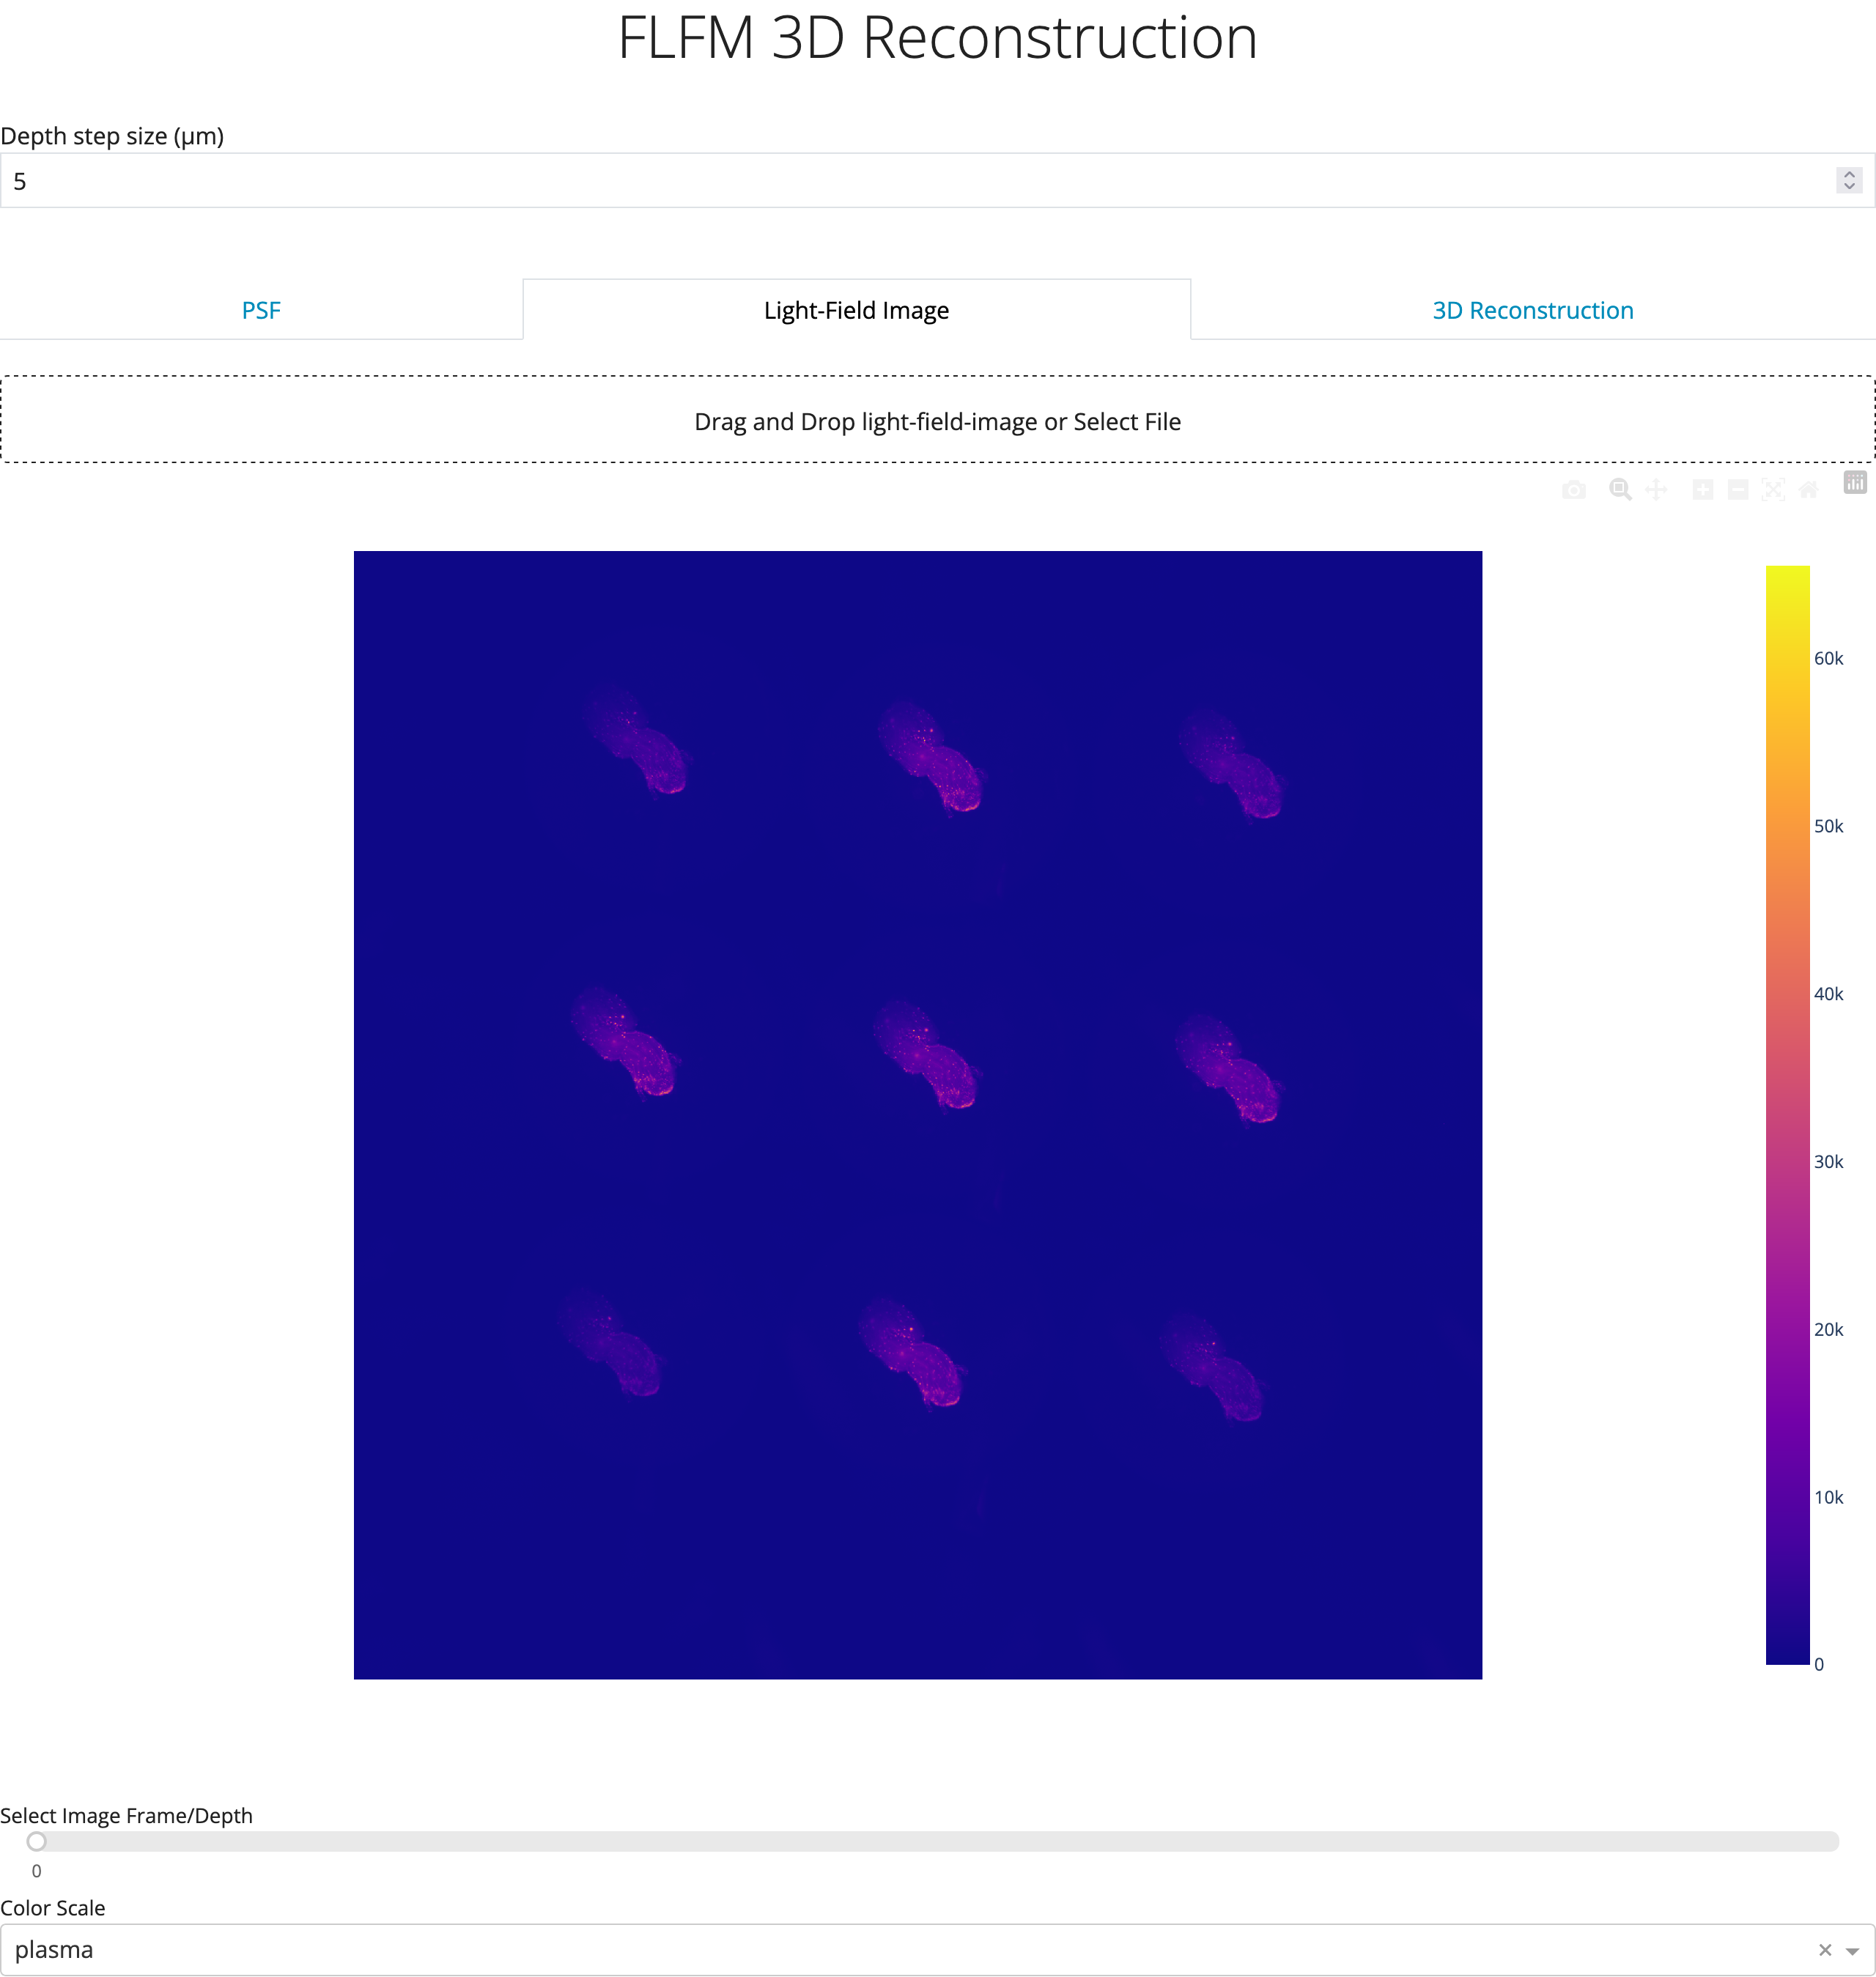Click the 'Depth step size (µm)' label
The image size is (1876, 1977).
(x=112, y=136)
